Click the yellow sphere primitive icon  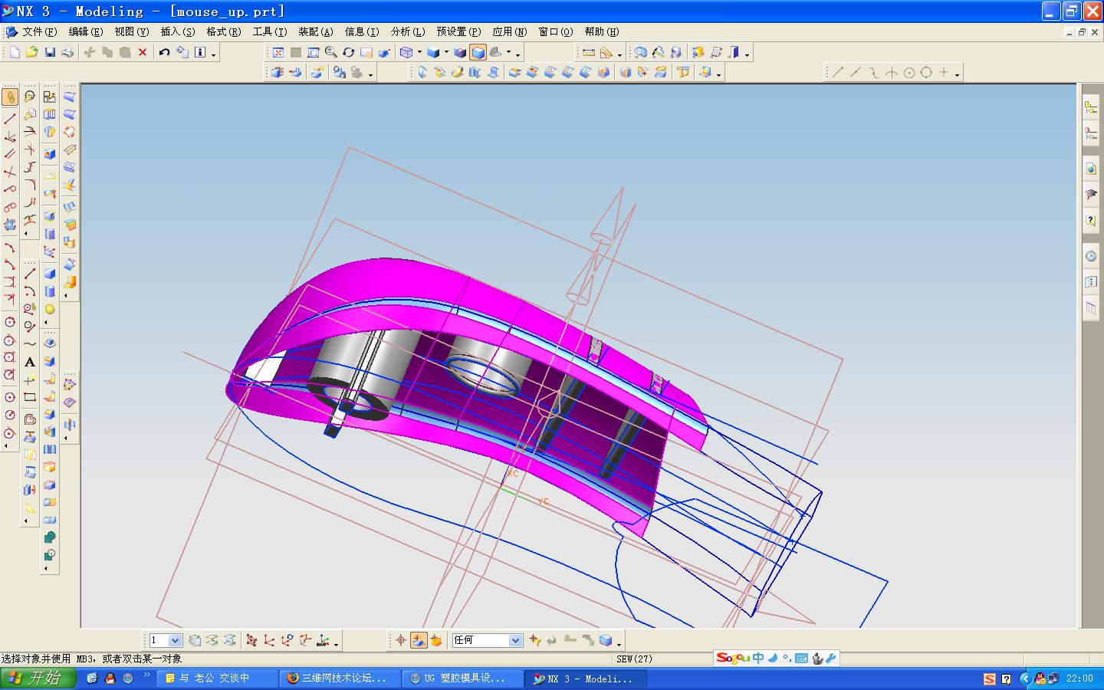tap(50, 310)
